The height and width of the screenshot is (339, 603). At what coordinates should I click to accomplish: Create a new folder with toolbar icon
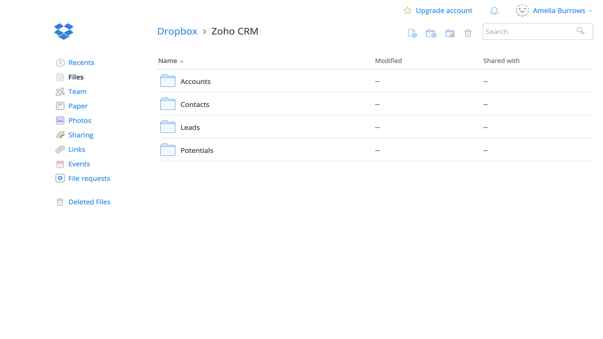tap(431, 33)
